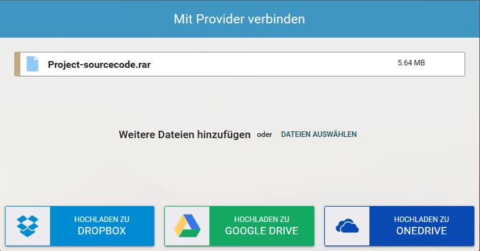Click the OneDrive cloud icon

click(x=347, y=226)
